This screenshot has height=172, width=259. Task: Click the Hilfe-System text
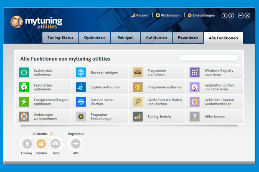pyautogui.click(x=214, y=117)
